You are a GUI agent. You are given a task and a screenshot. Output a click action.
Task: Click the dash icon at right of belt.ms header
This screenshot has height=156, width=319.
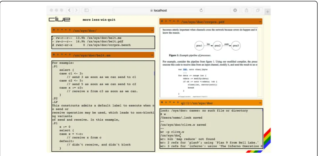click(152, 55)
